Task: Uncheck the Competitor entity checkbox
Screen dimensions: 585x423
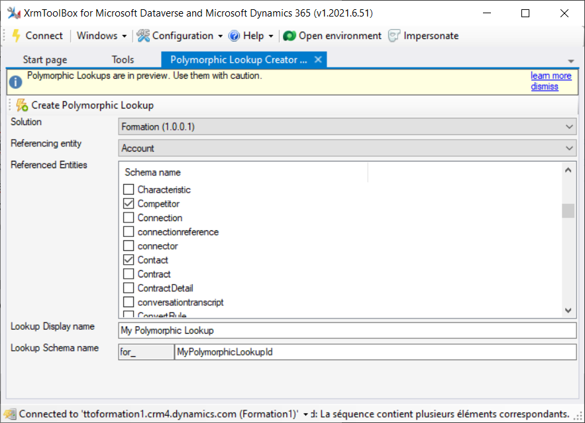Action: tap(129, 203)
